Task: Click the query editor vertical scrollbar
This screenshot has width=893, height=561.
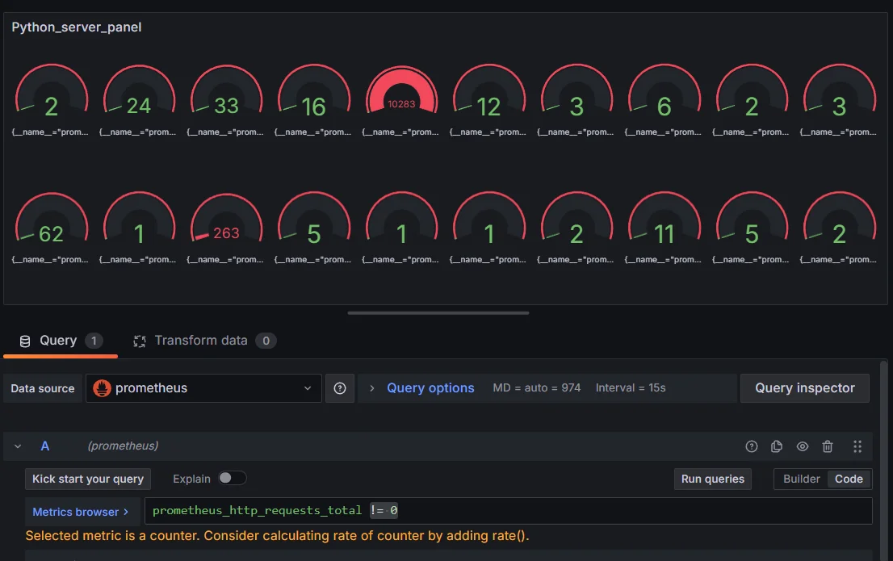Action: [883, 460]
